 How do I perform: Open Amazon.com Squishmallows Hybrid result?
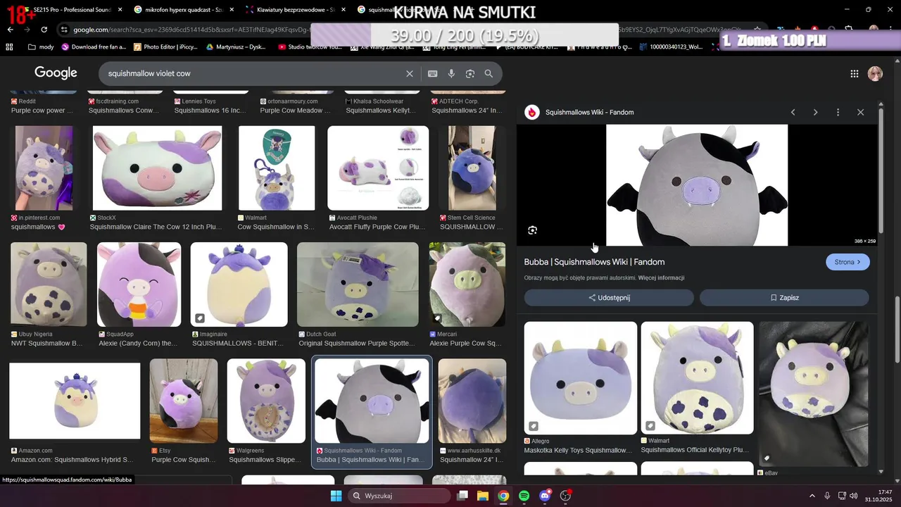click(75, 401)
